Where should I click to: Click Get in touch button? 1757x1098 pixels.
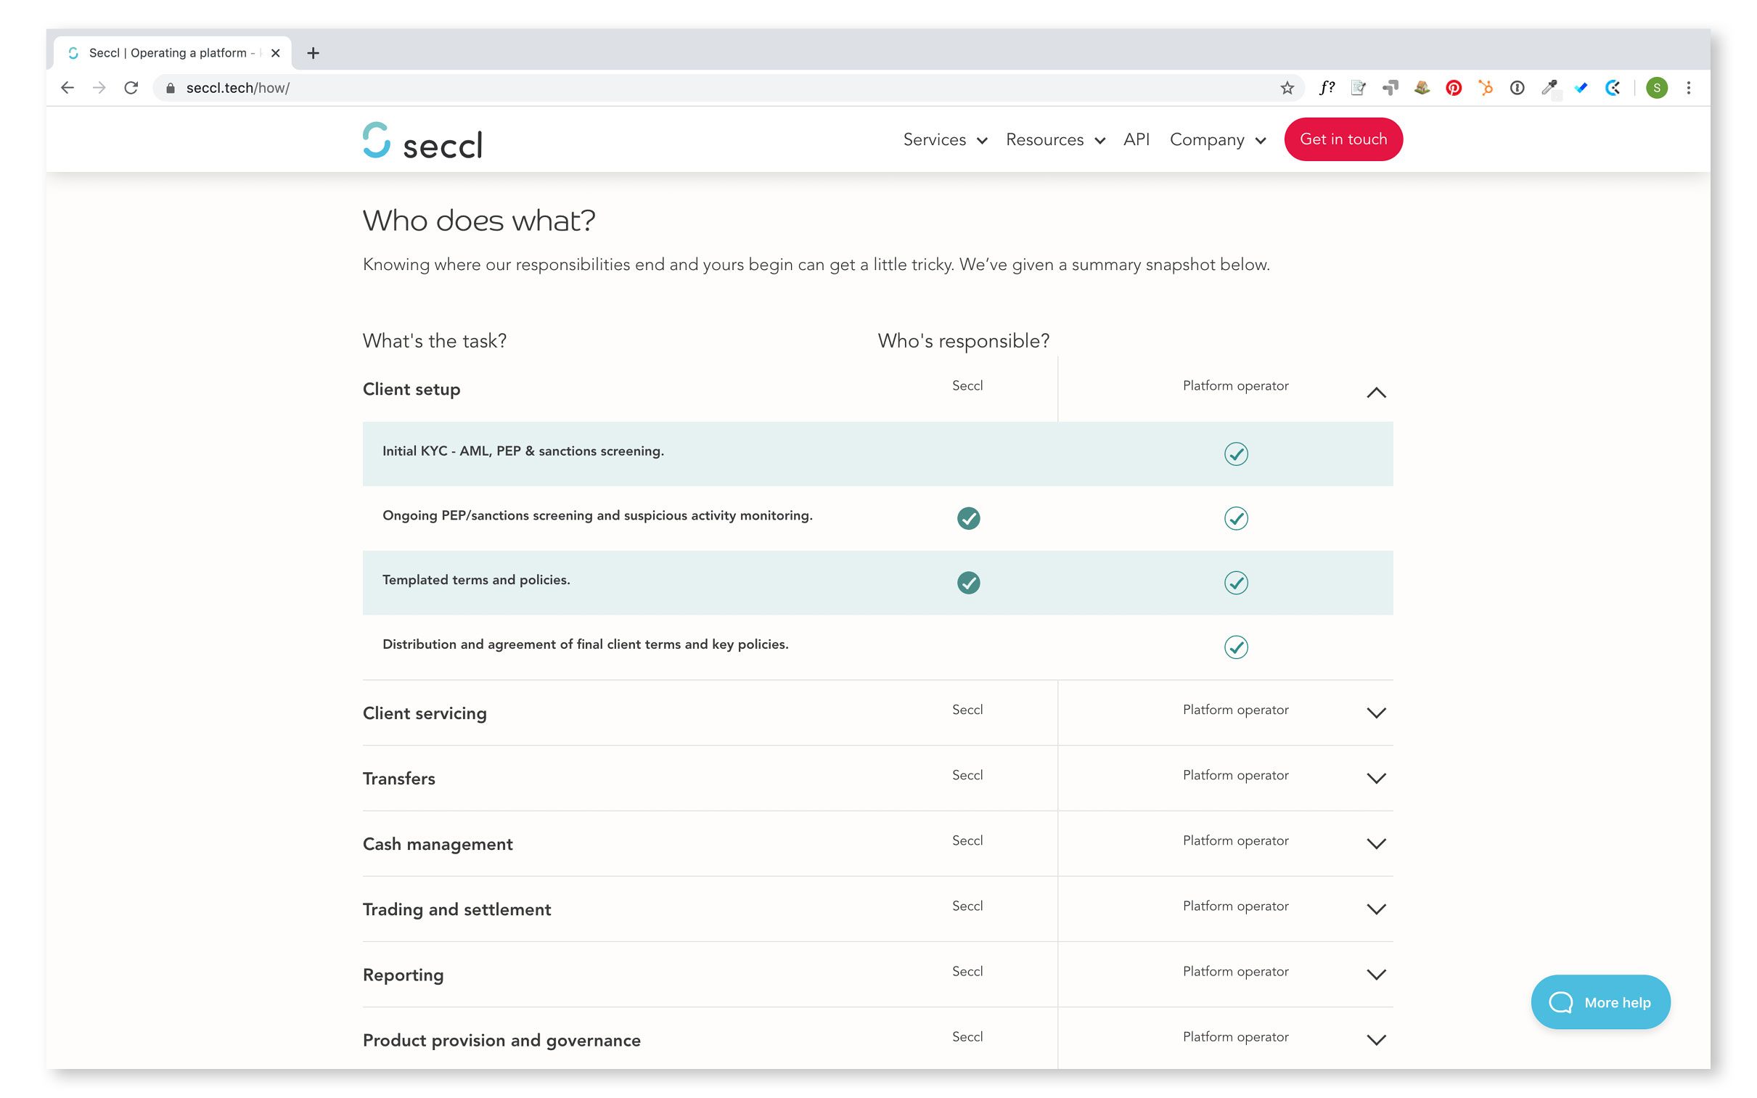click(1346, 138)
